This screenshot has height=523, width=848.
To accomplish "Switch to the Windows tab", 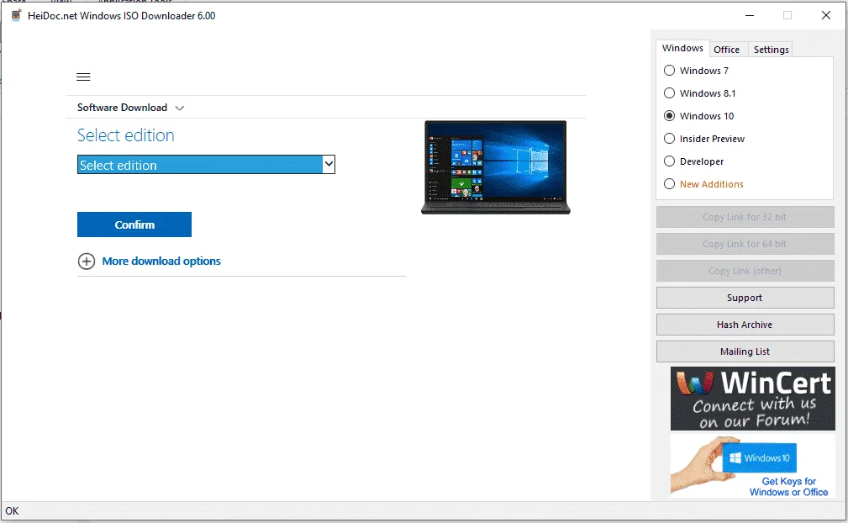I will (x=682, y=48).
